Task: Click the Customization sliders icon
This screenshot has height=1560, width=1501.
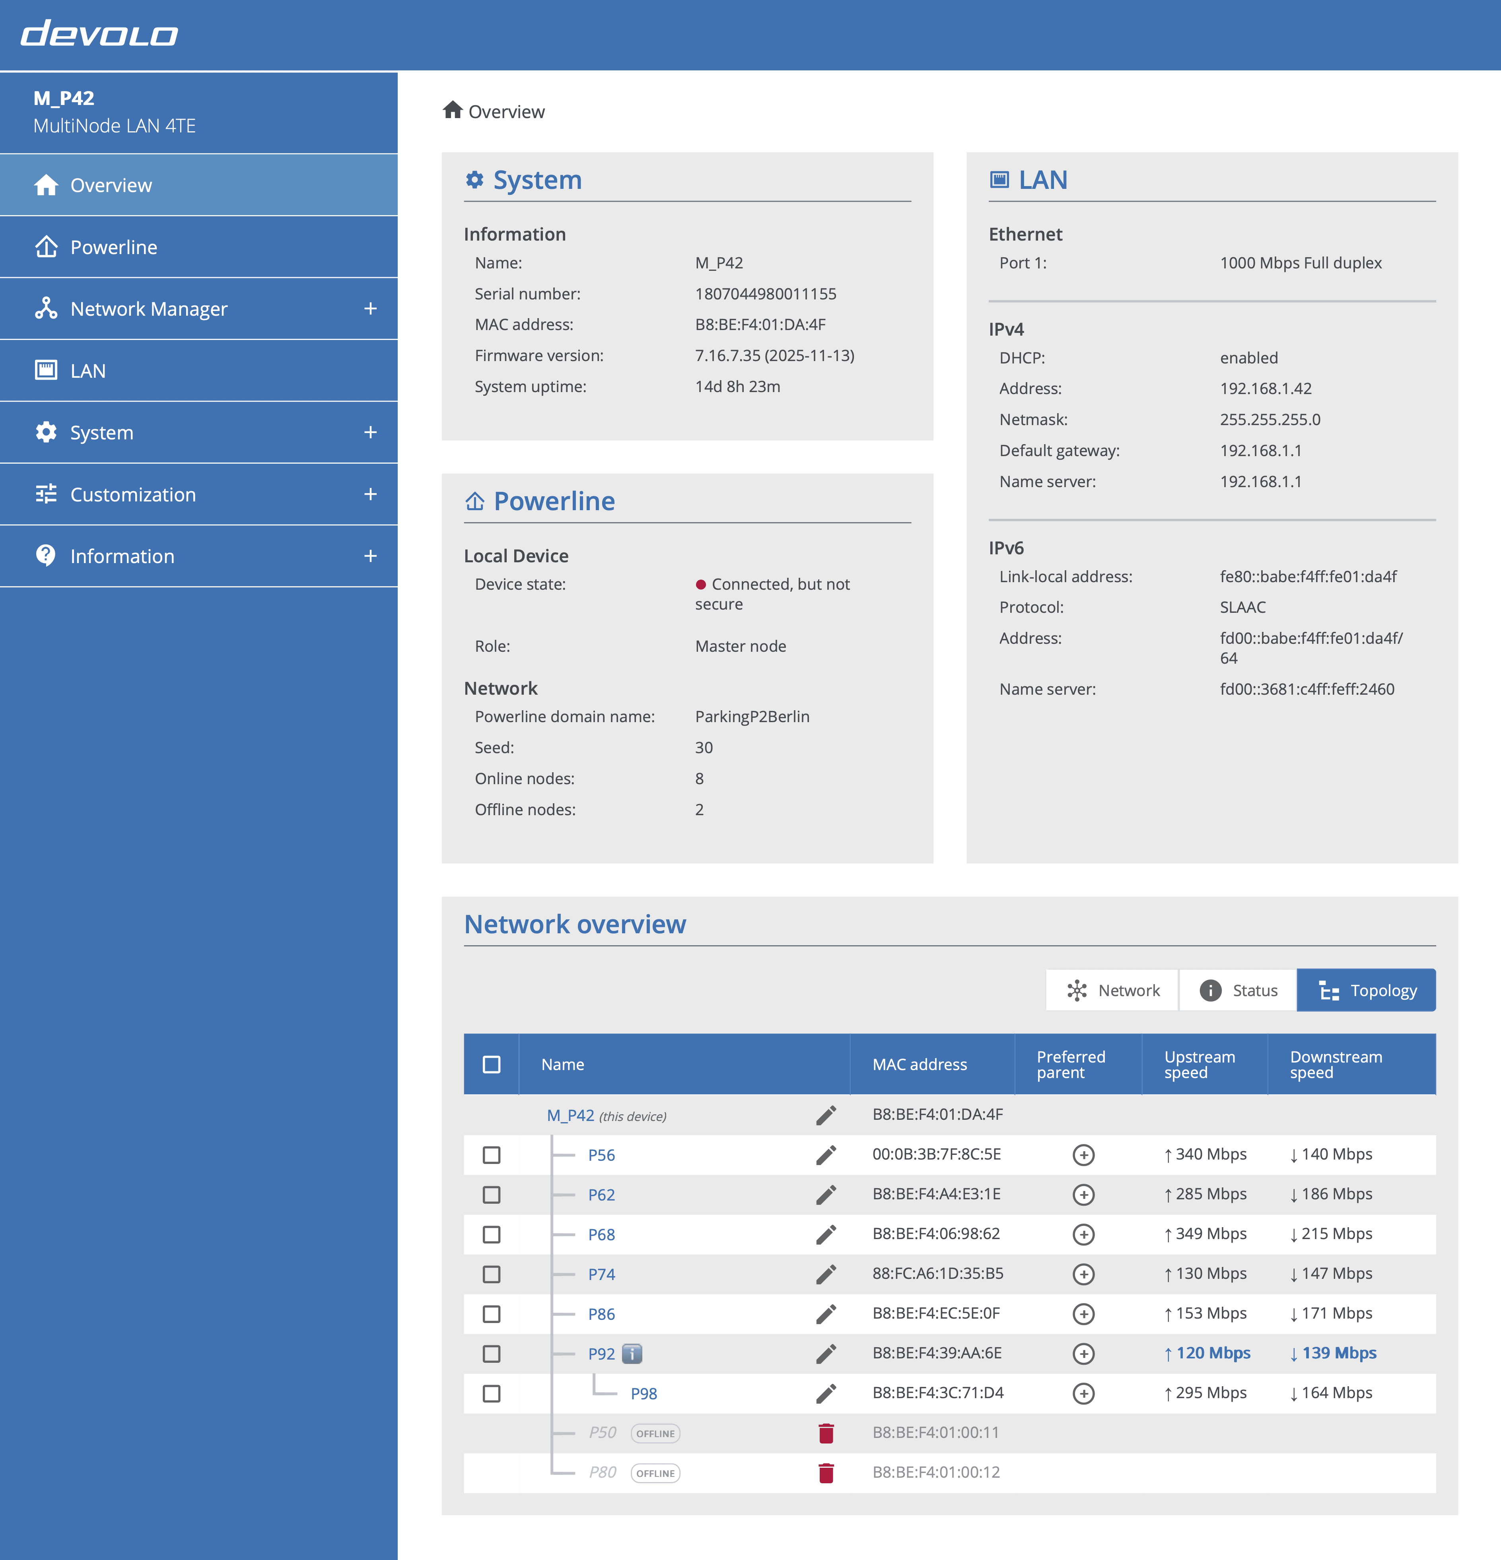Action: (x=46, y=493)
